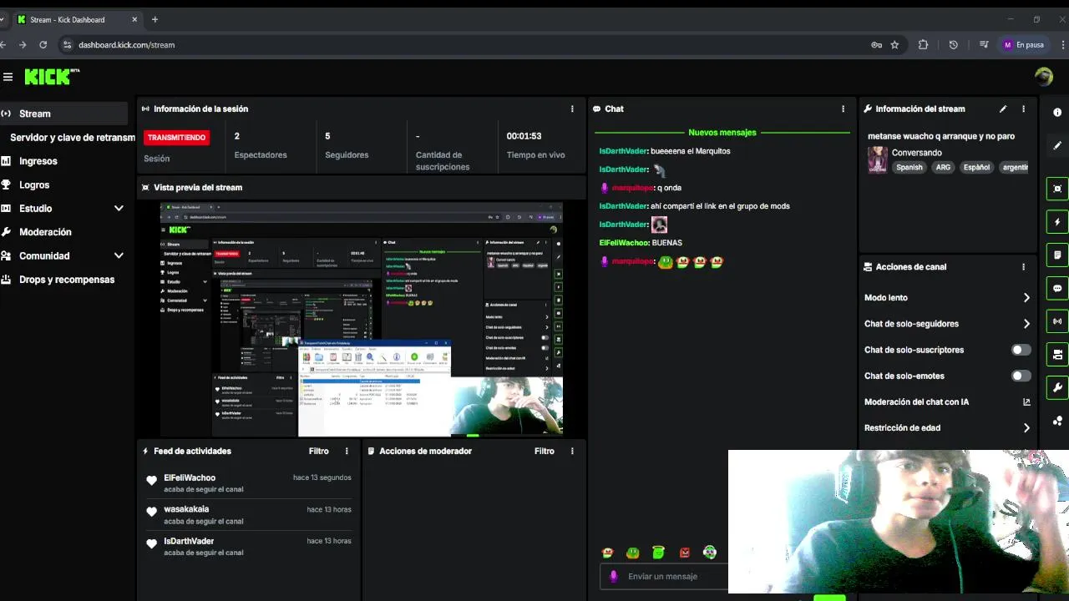Expand the Estudio sidebar section

coord(119,209)
